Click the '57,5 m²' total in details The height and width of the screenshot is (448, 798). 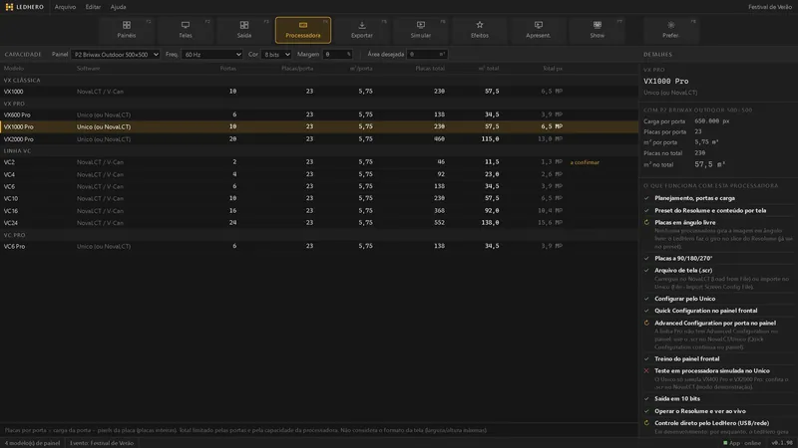point(710,164)
